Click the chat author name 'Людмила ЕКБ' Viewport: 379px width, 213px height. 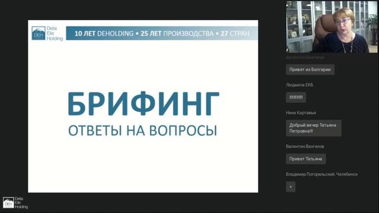tap(300, 85)
